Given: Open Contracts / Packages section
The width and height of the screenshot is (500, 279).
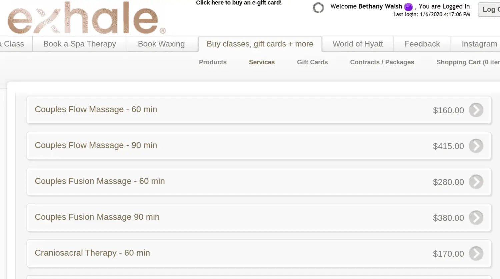Looking at the screenshot, I should [x=382, y=62].
